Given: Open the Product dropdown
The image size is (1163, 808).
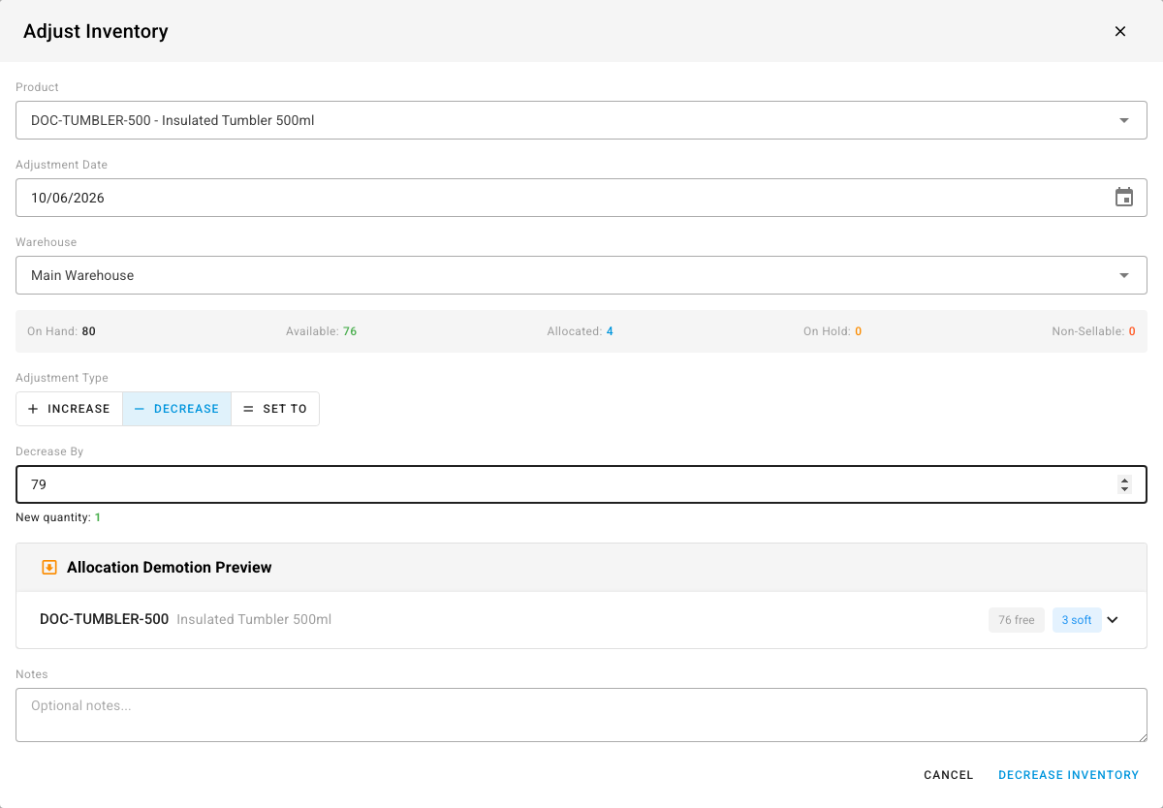Looking at the screenshot, I should (x=581, y=120).
